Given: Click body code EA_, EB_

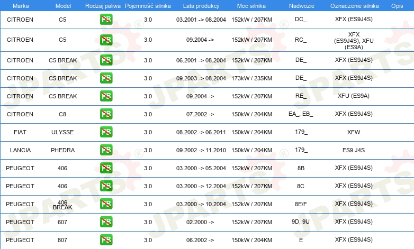Looking at the screenshot, I should point(301,114).
